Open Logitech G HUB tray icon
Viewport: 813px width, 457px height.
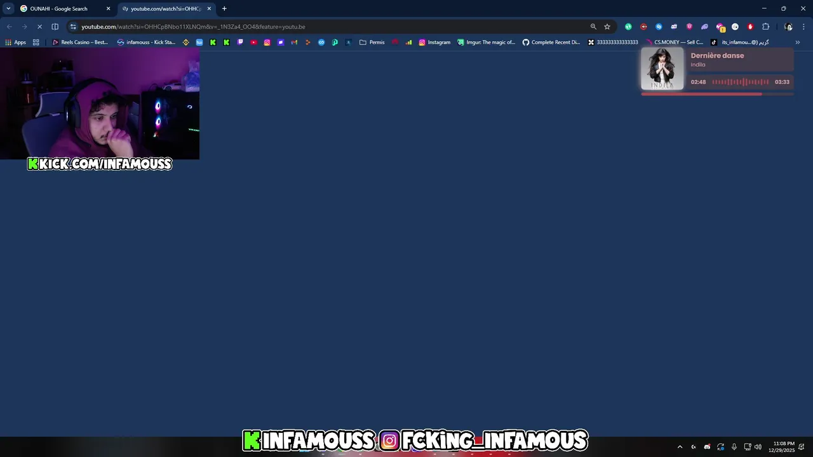694,447
